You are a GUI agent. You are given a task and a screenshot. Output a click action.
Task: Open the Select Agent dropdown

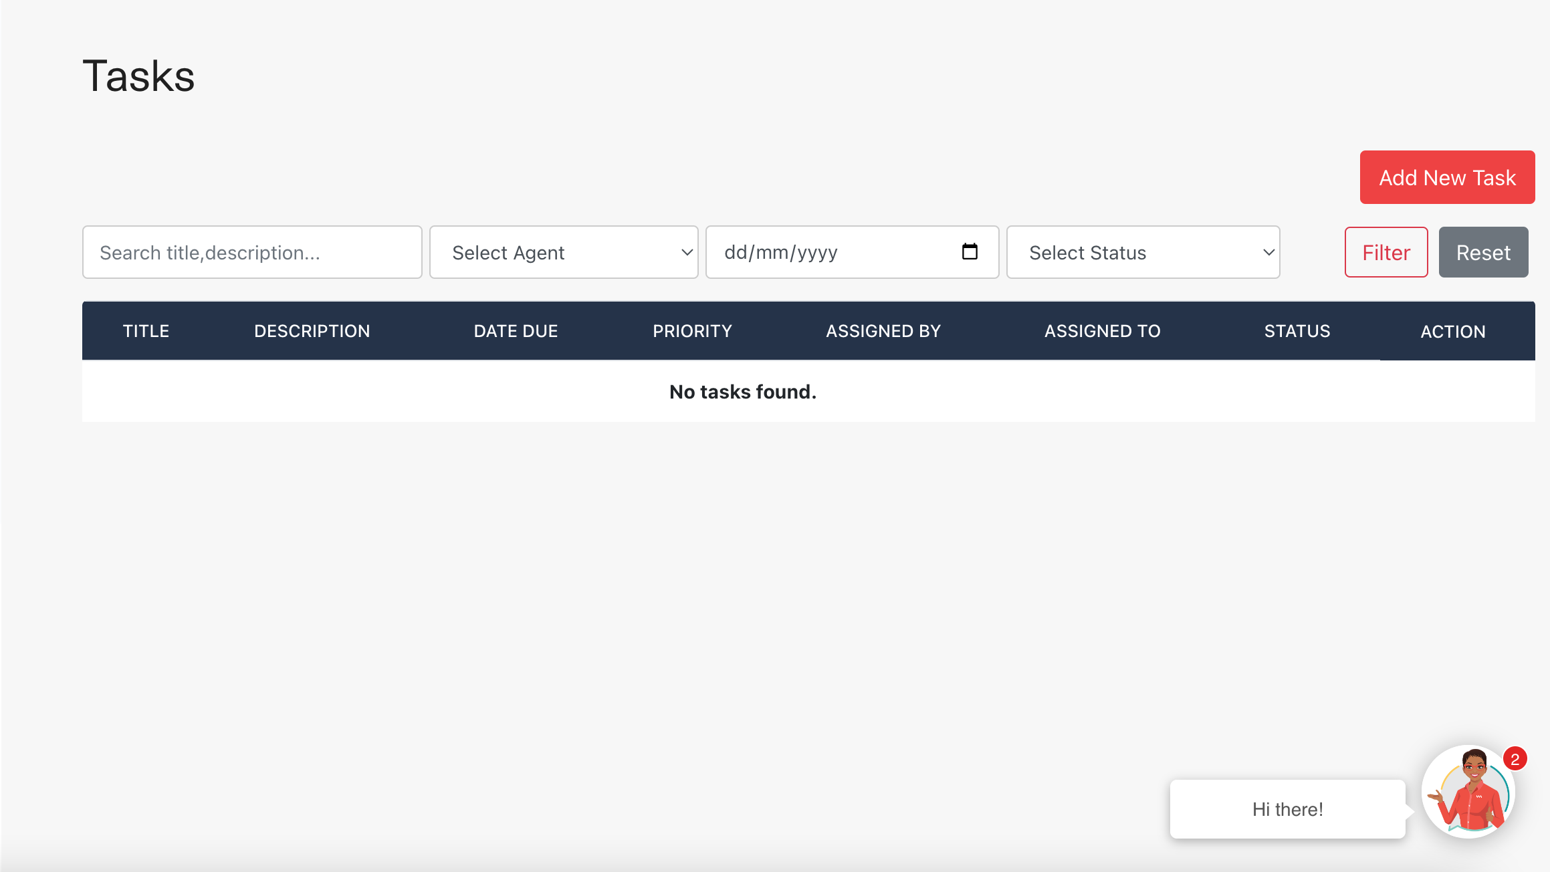[x=564, y=252]
